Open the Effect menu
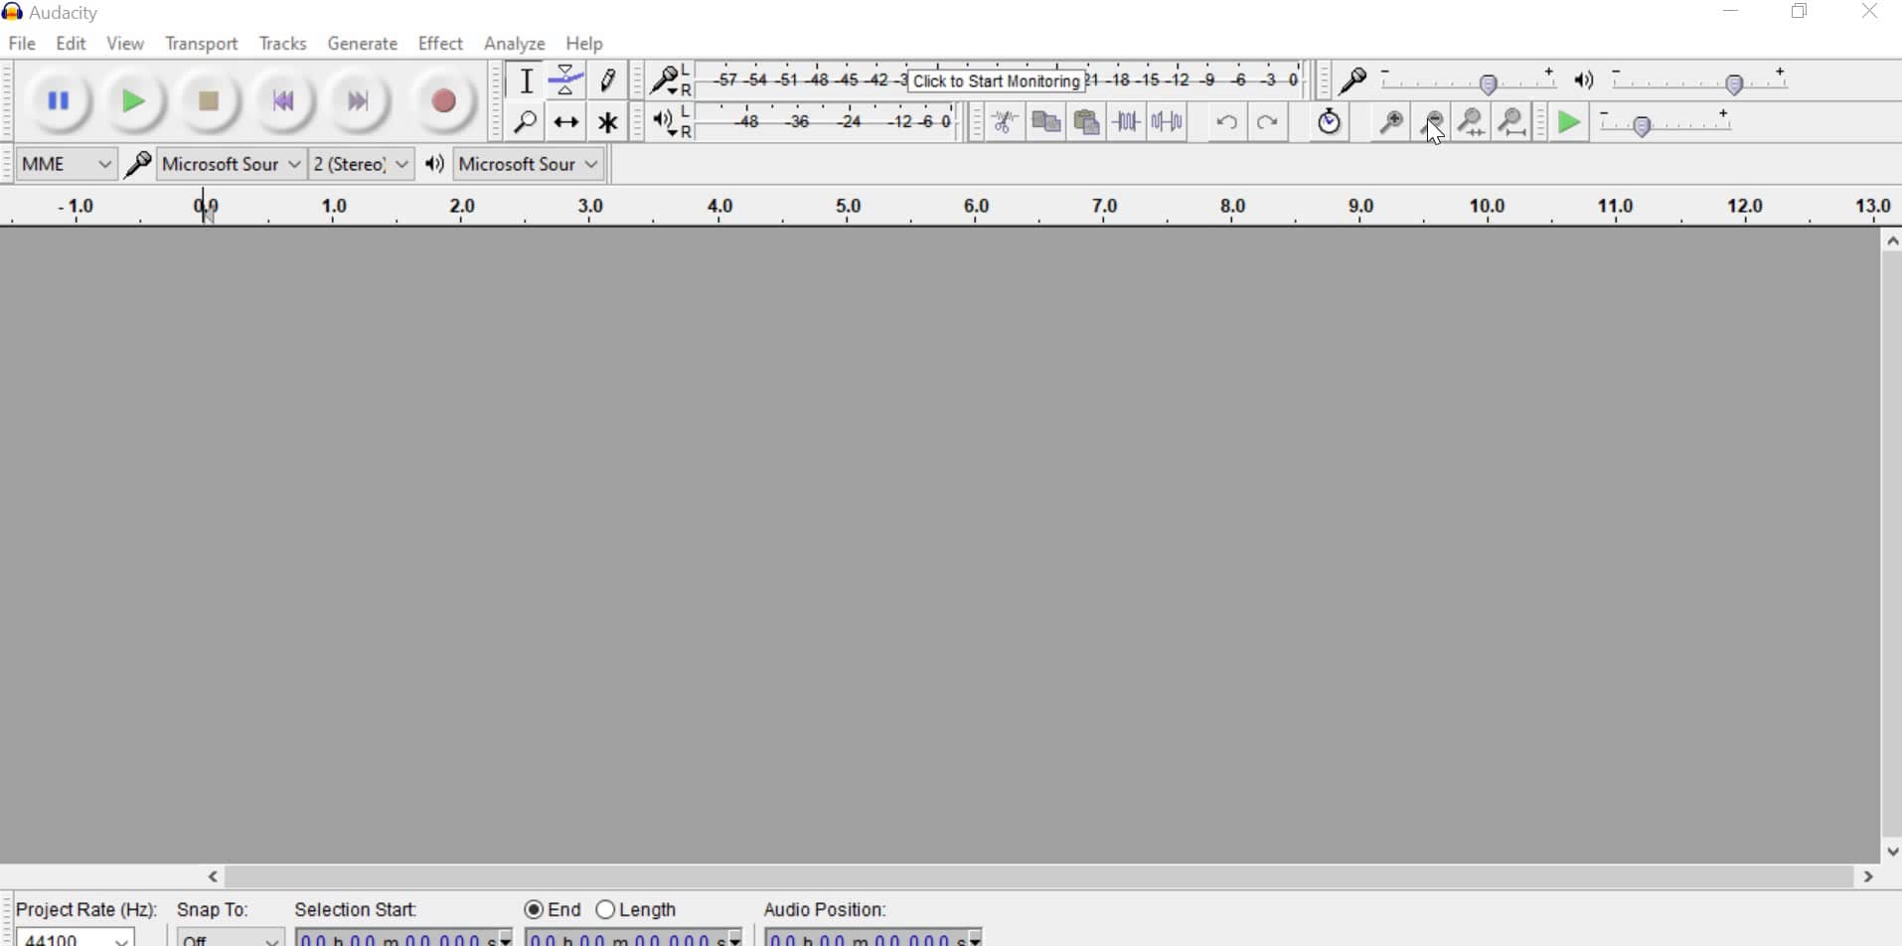The image size is (1902, 946). (x=440, y=43)
